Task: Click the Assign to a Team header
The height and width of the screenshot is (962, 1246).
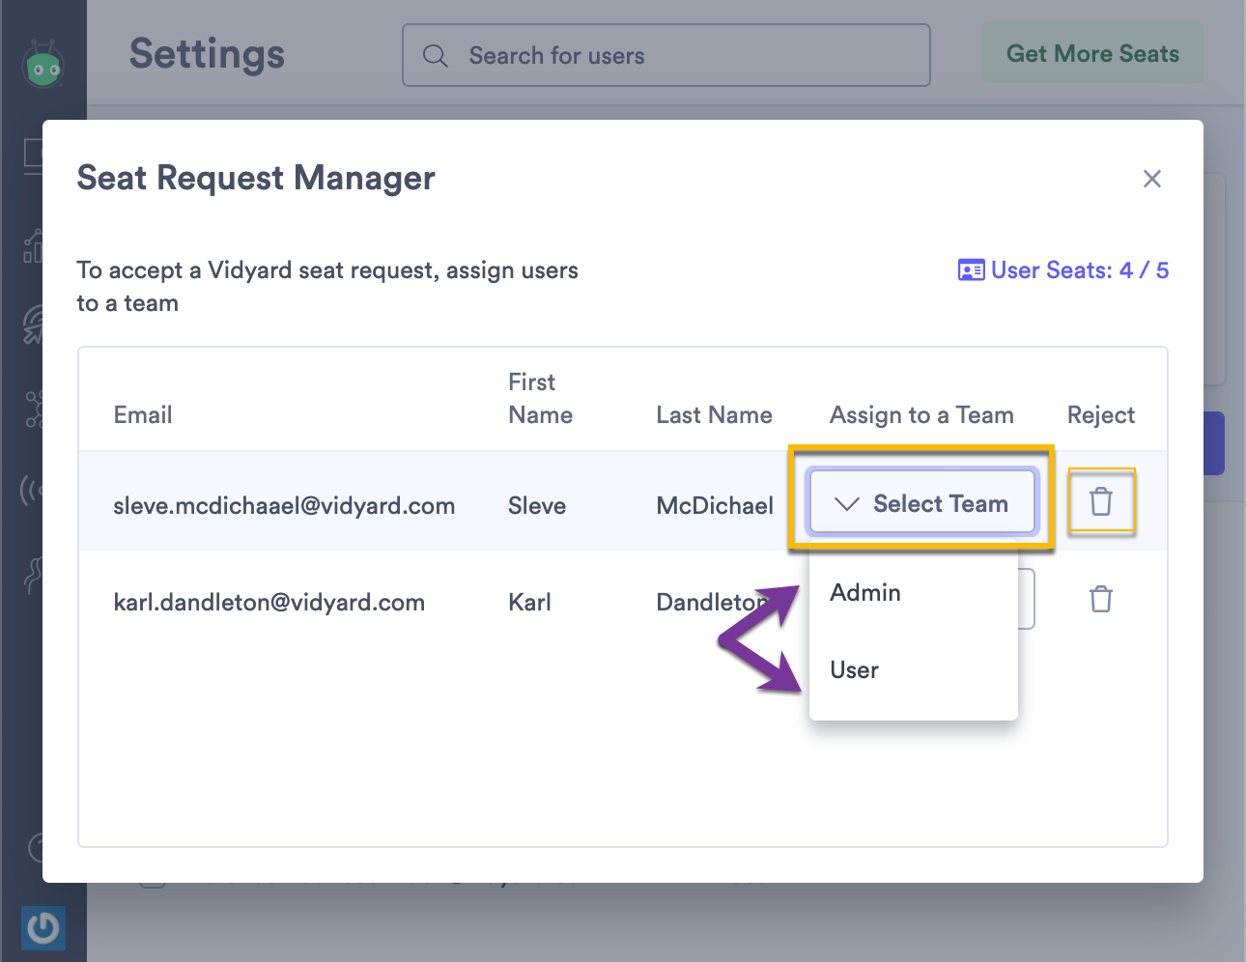Action: point(921,414)
